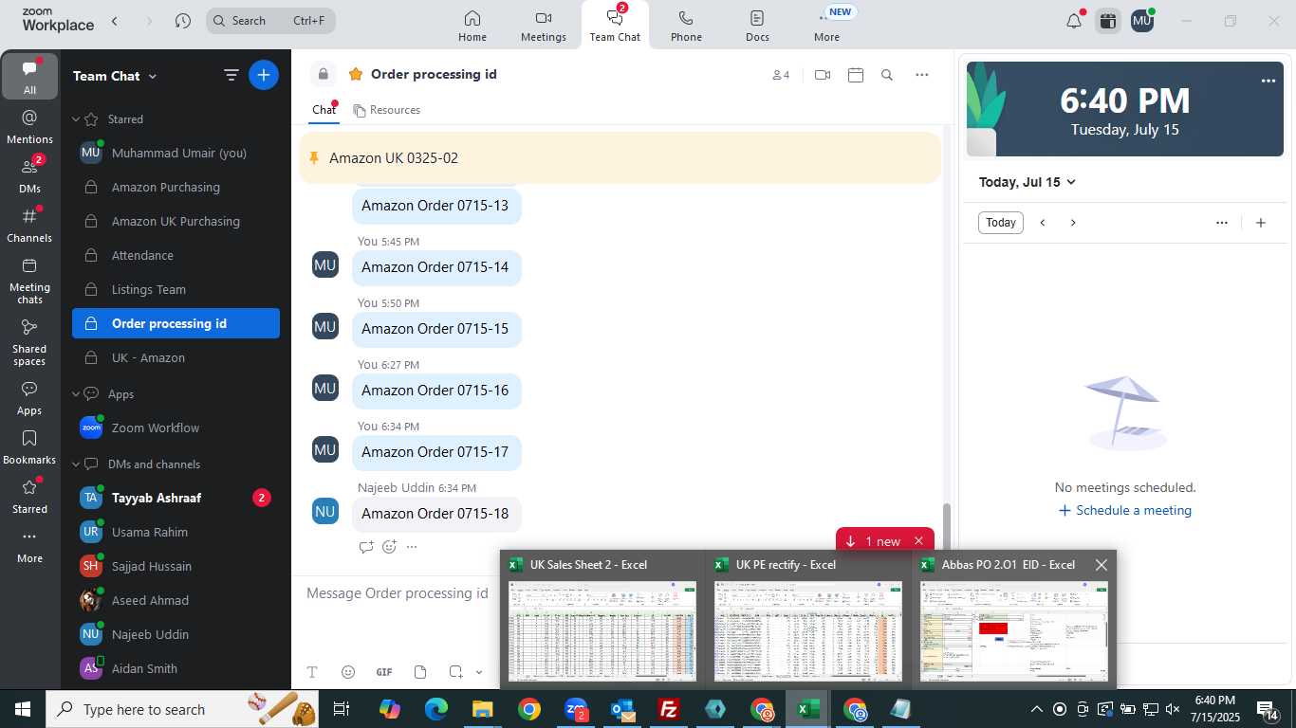
Task: Open Tayyab Ashraaf chat
Action: [176, 498]
